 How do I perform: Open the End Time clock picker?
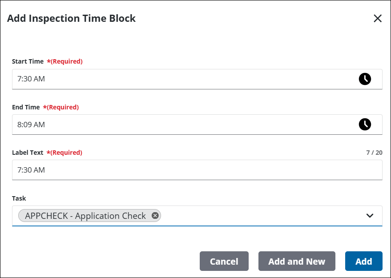[365, 125]
